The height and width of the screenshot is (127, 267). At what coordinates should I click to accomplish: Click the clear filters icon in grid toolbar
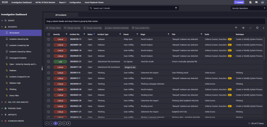[x=235, y=28]
